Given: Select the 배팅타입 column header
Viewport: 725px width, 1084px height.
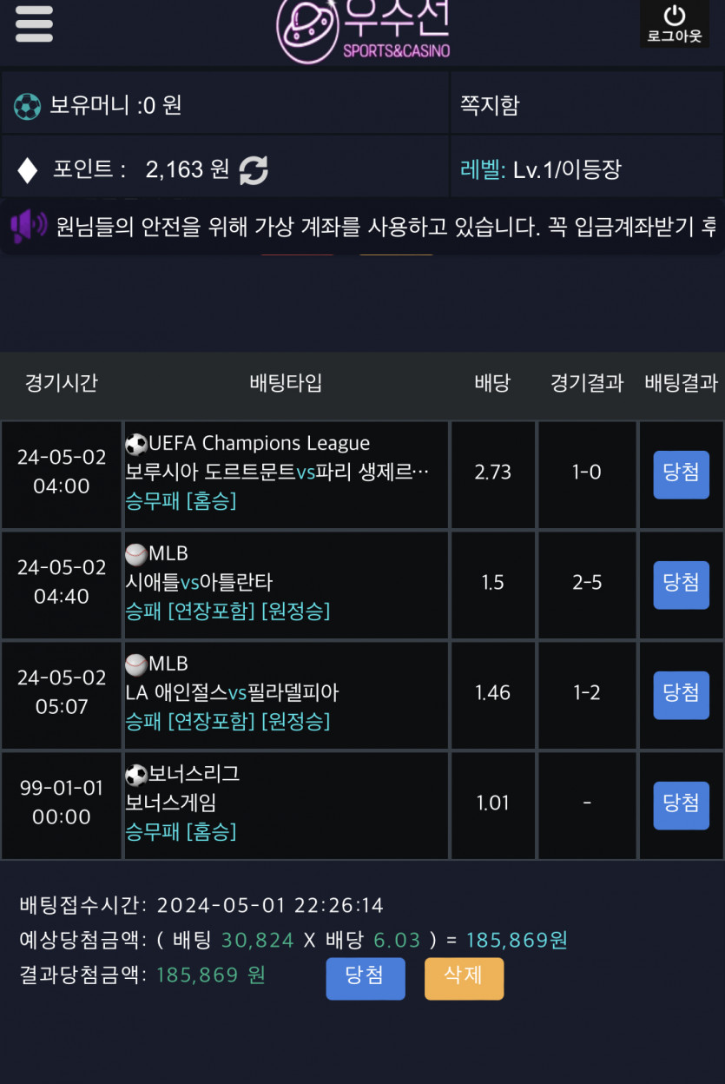Looking at the screenshot, I should pyautogui.click(x=286, y=383).
